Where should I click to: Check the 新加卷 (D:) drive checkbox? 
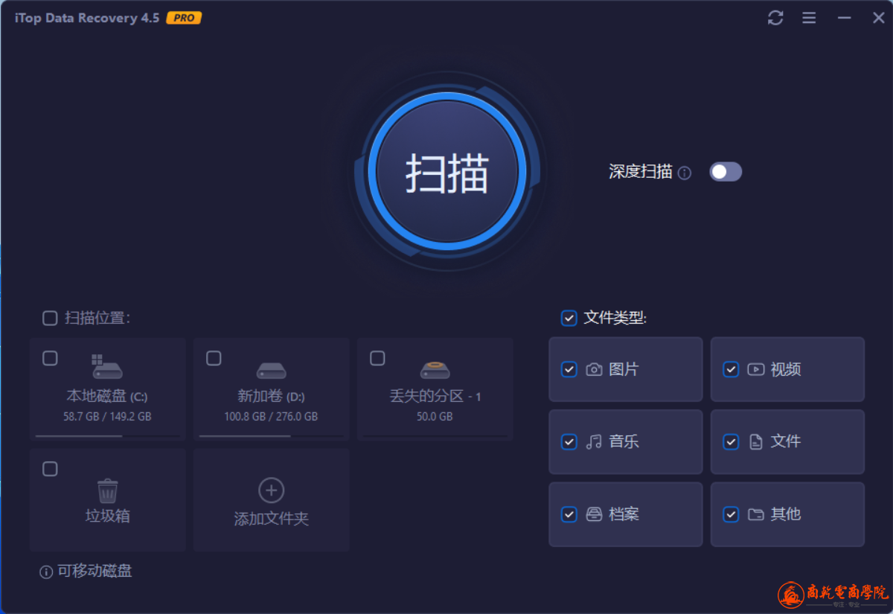tap(214, 359)
